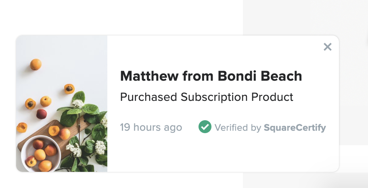The image size is (368, 188).
Task: Dismiss the notification with the X icon
Action: (328, 47)
